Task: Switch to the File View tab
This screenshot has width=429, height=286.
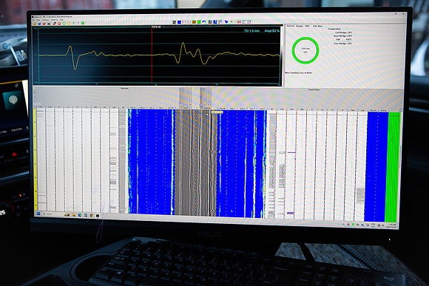Action: point(317,26)
